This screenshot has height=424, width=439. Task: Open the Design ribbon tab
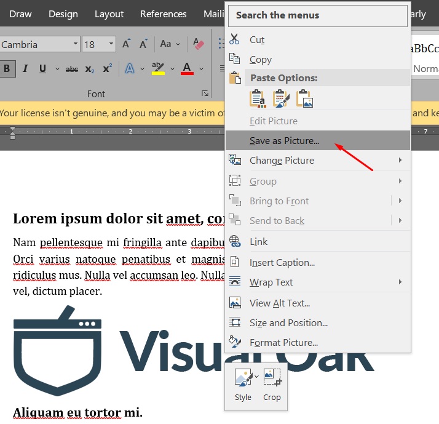pyautogui.click(x=63, y=14)
